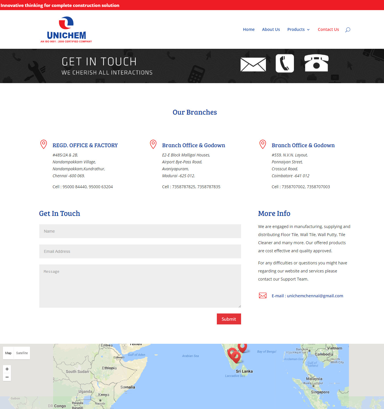Click the Nandampakkam Village address line

coord(74,162)
